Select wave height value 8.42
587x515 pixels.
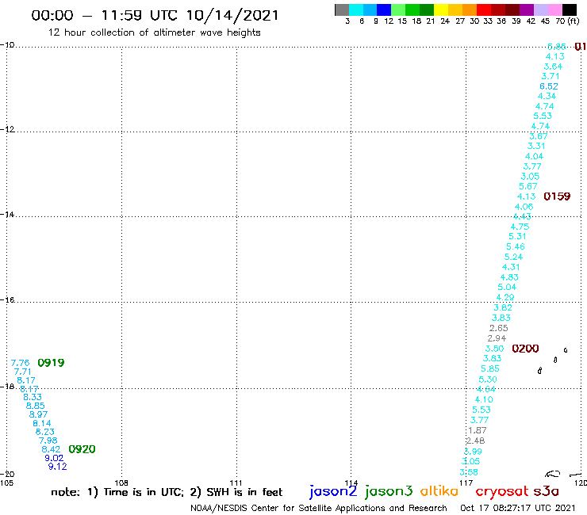(51, 449)
